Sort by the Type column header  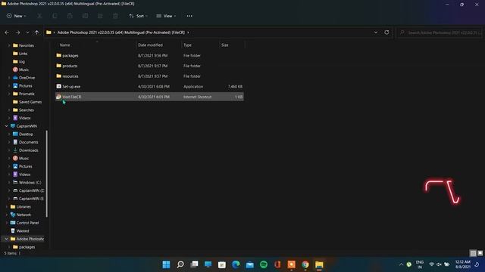[187, 45]
